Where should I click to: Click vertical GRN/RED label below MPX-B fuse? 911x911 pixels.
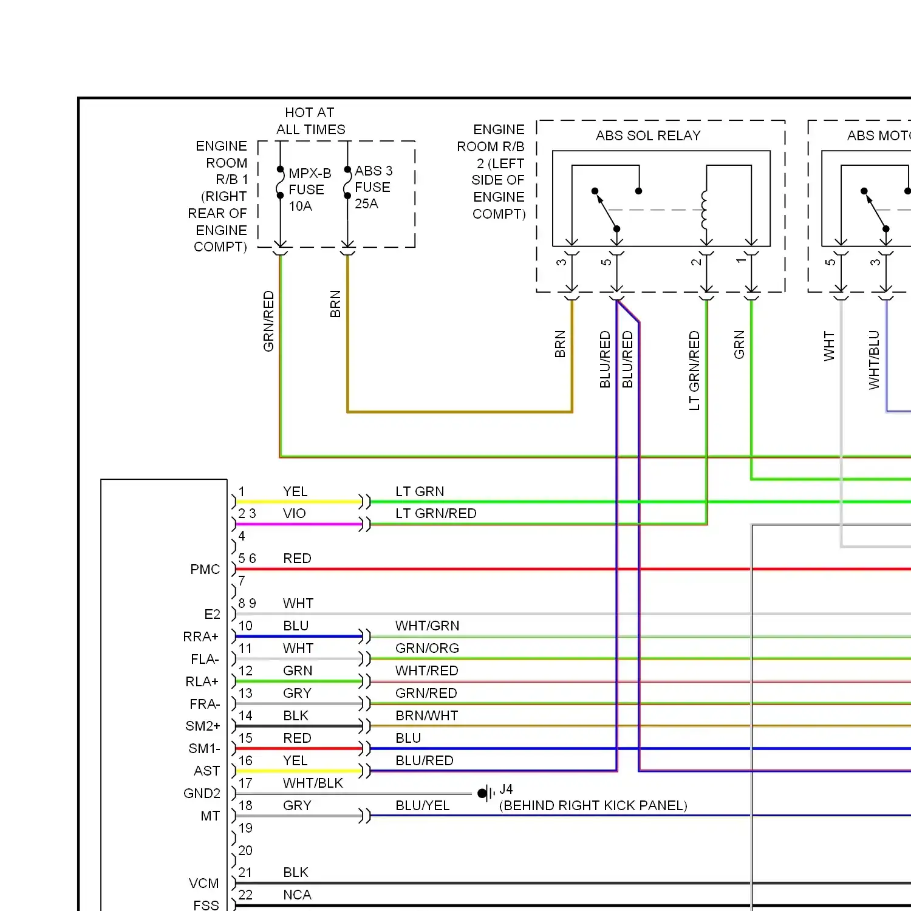point(268,321)
